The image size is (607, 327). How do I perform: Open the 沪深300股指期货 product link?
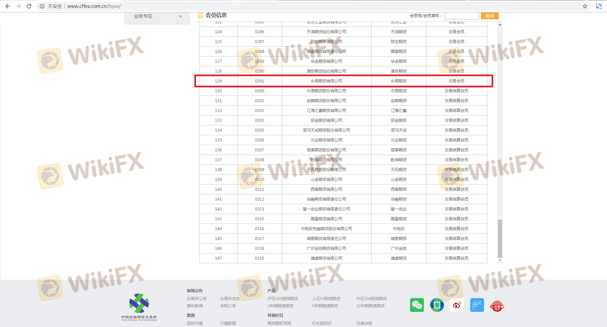click(x=282, y=298)
